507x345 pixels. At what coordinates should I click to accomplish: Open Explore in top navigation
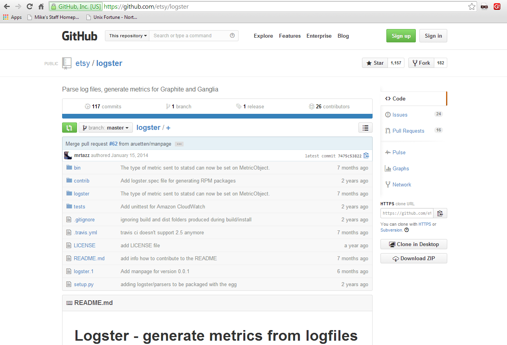click(x=263, y=36)
